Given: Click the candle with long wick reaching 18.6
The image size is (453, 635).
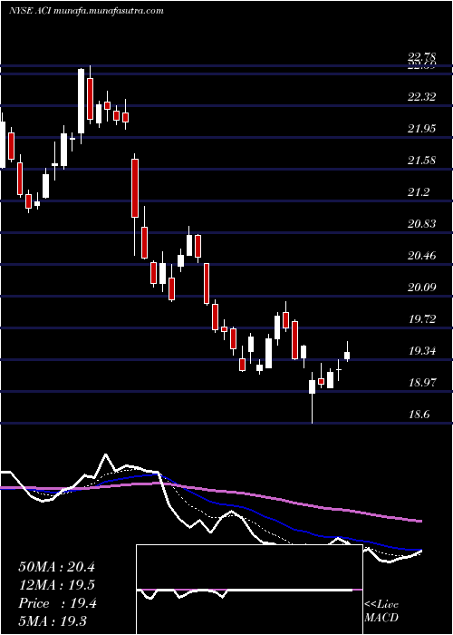Looking at the screenshot, I should coord(312,386).
